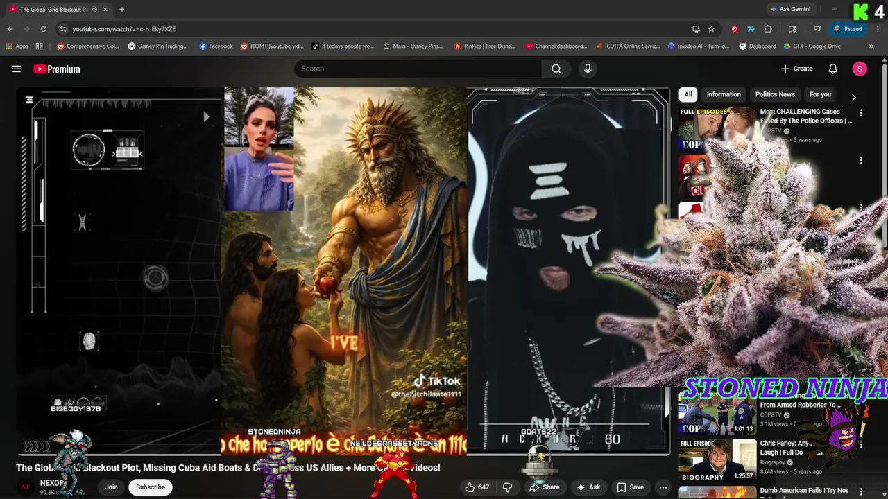Viewport: 888px width, 499px height.
Task: Open PinPics Free Disney bookmark
Action: pos(485,46)
